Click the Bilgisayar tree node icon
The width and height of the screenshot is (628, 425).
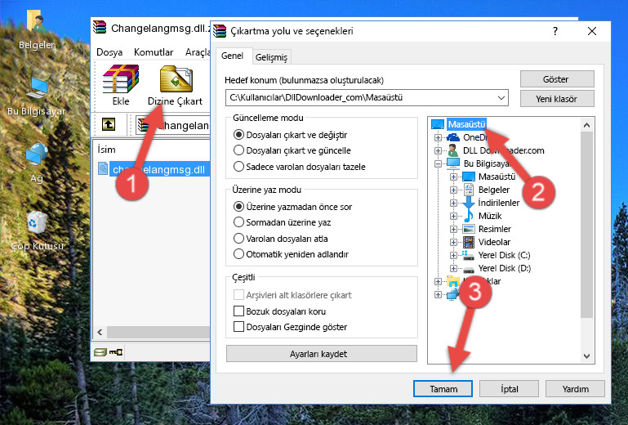click(453, 163)
